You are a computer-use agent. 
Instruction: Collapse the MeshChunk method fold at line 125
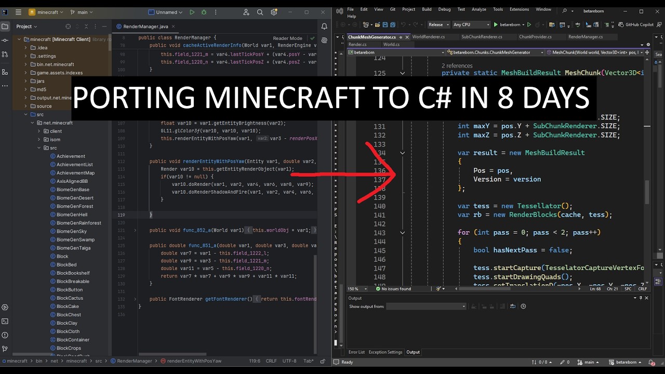click(x=402, y=73)
